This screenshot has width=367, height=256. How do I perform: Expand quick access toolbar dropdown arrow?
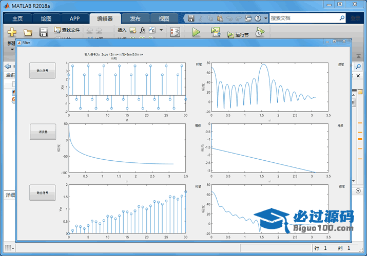(x=266, y=18)
